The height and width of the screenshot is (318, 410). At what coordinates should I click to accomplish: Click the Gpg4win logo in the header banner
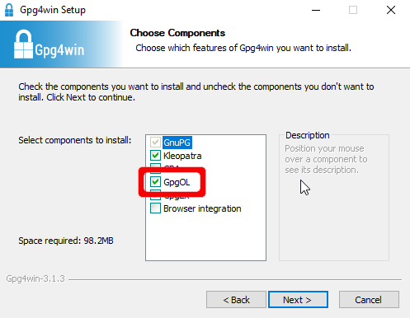(49, 44)
